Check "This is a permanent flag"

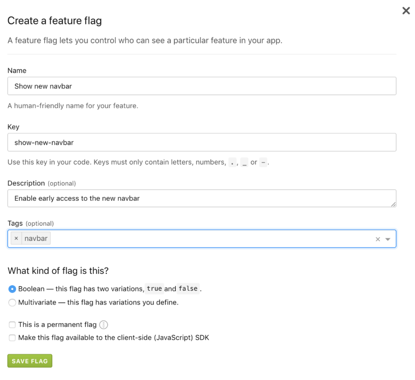12,324
